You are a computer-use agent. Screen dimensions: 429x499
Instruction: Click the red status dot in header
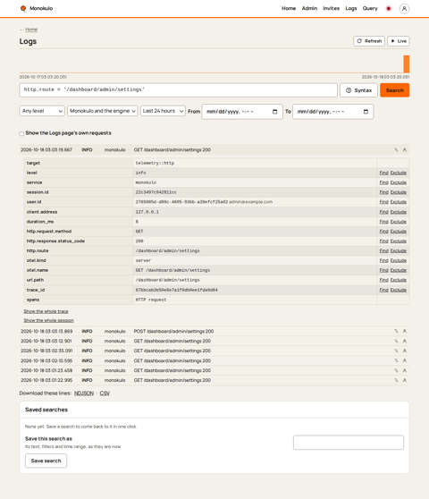(388, 9)
